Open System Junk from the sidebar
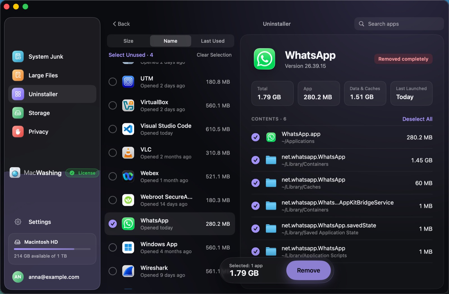449x294 pixels. point(52,57)
